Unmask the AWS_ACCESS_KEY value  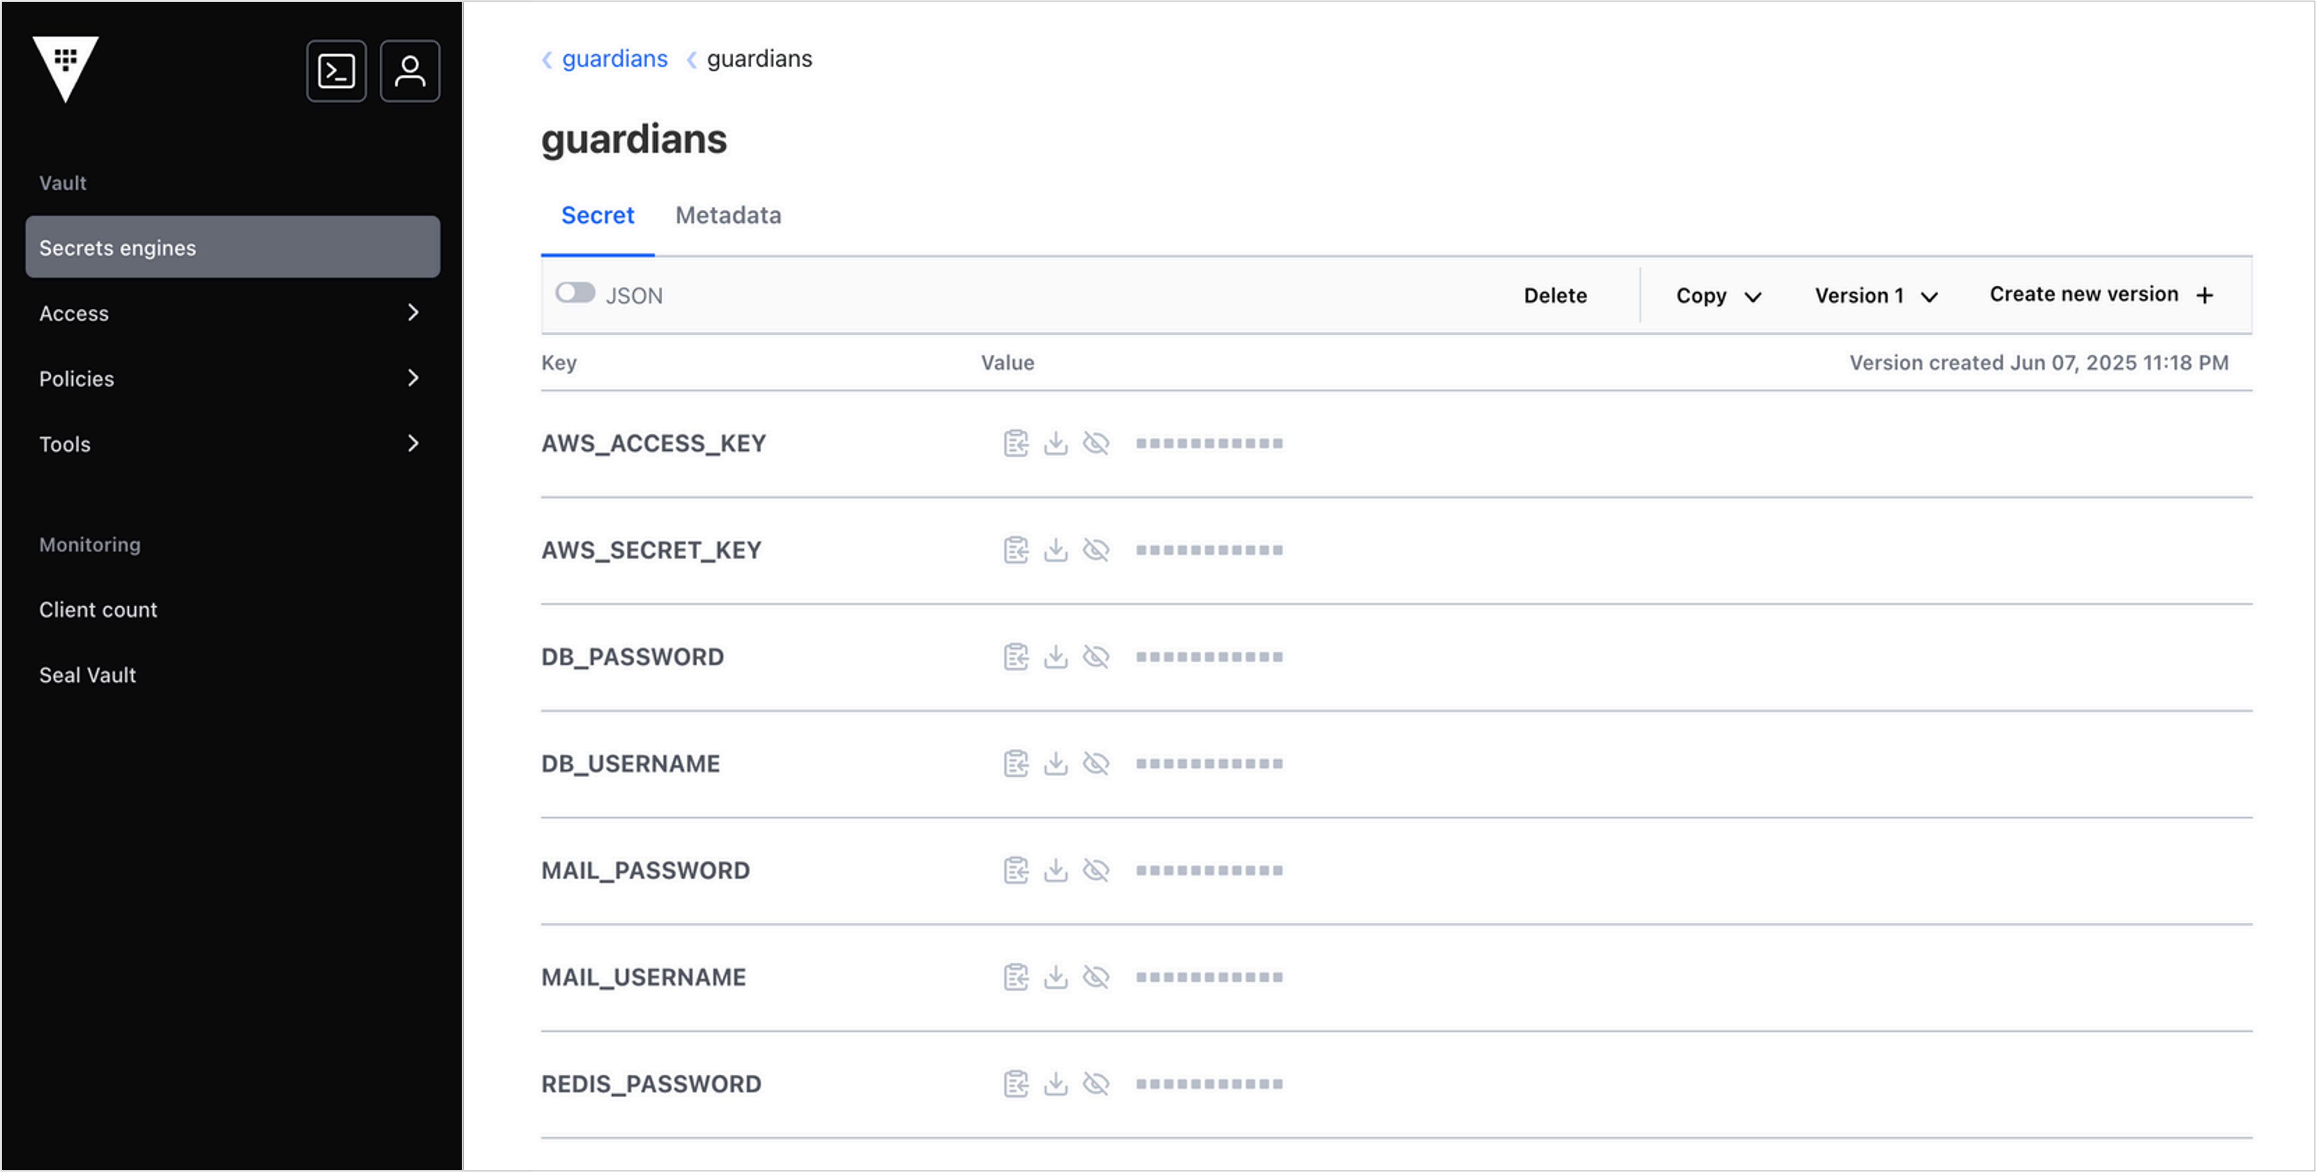pos(1096,443)
